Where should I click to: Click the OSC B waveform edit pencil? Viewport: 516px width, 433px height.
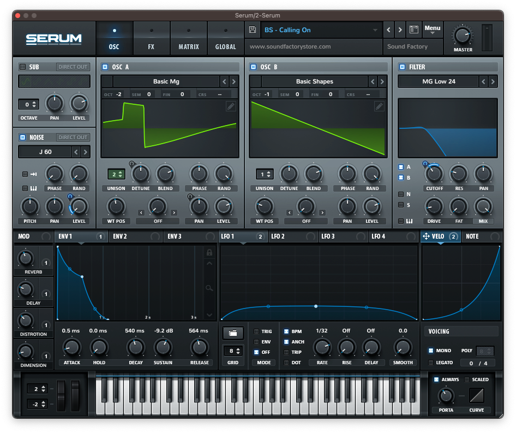[379, 106]
